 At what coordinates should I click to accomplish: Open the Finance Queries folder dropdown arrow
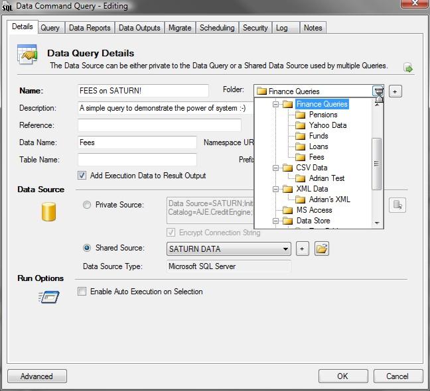[x=378, y=91]
